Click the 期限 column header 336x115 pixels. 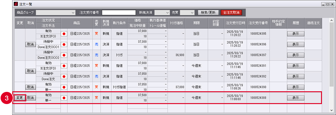tap(196, 23)
